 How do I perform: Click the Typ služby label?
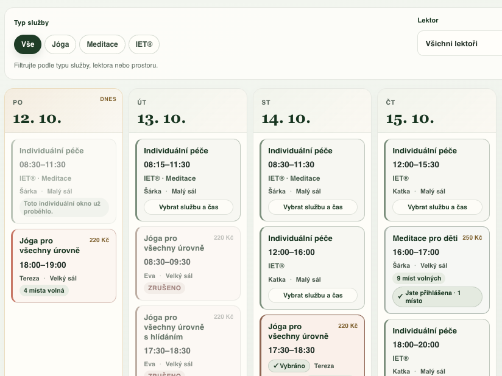click(x=32, y=23)
